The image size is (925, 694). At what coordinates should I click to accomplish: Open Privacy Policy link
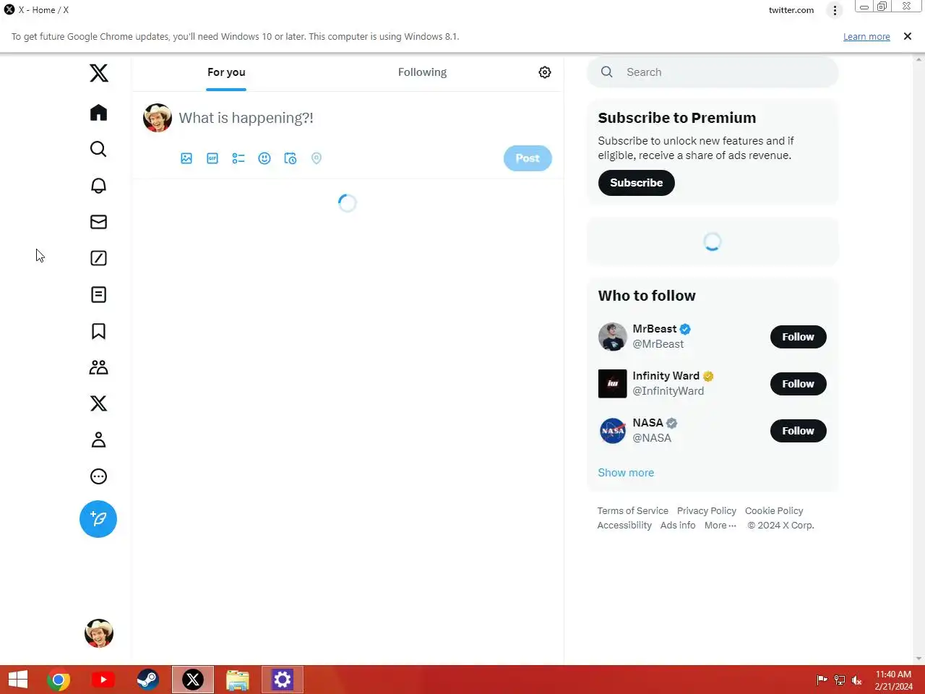[707, 511]
